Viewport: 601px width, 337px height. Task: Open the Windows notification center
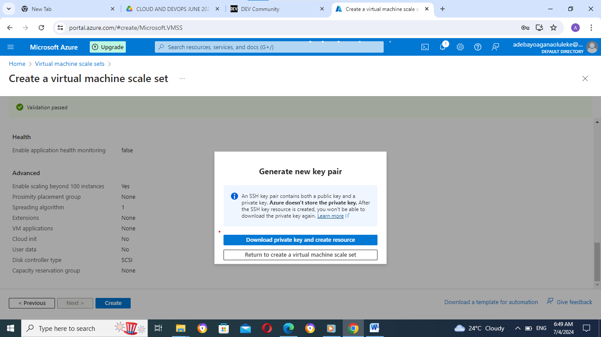click(586, 328)
